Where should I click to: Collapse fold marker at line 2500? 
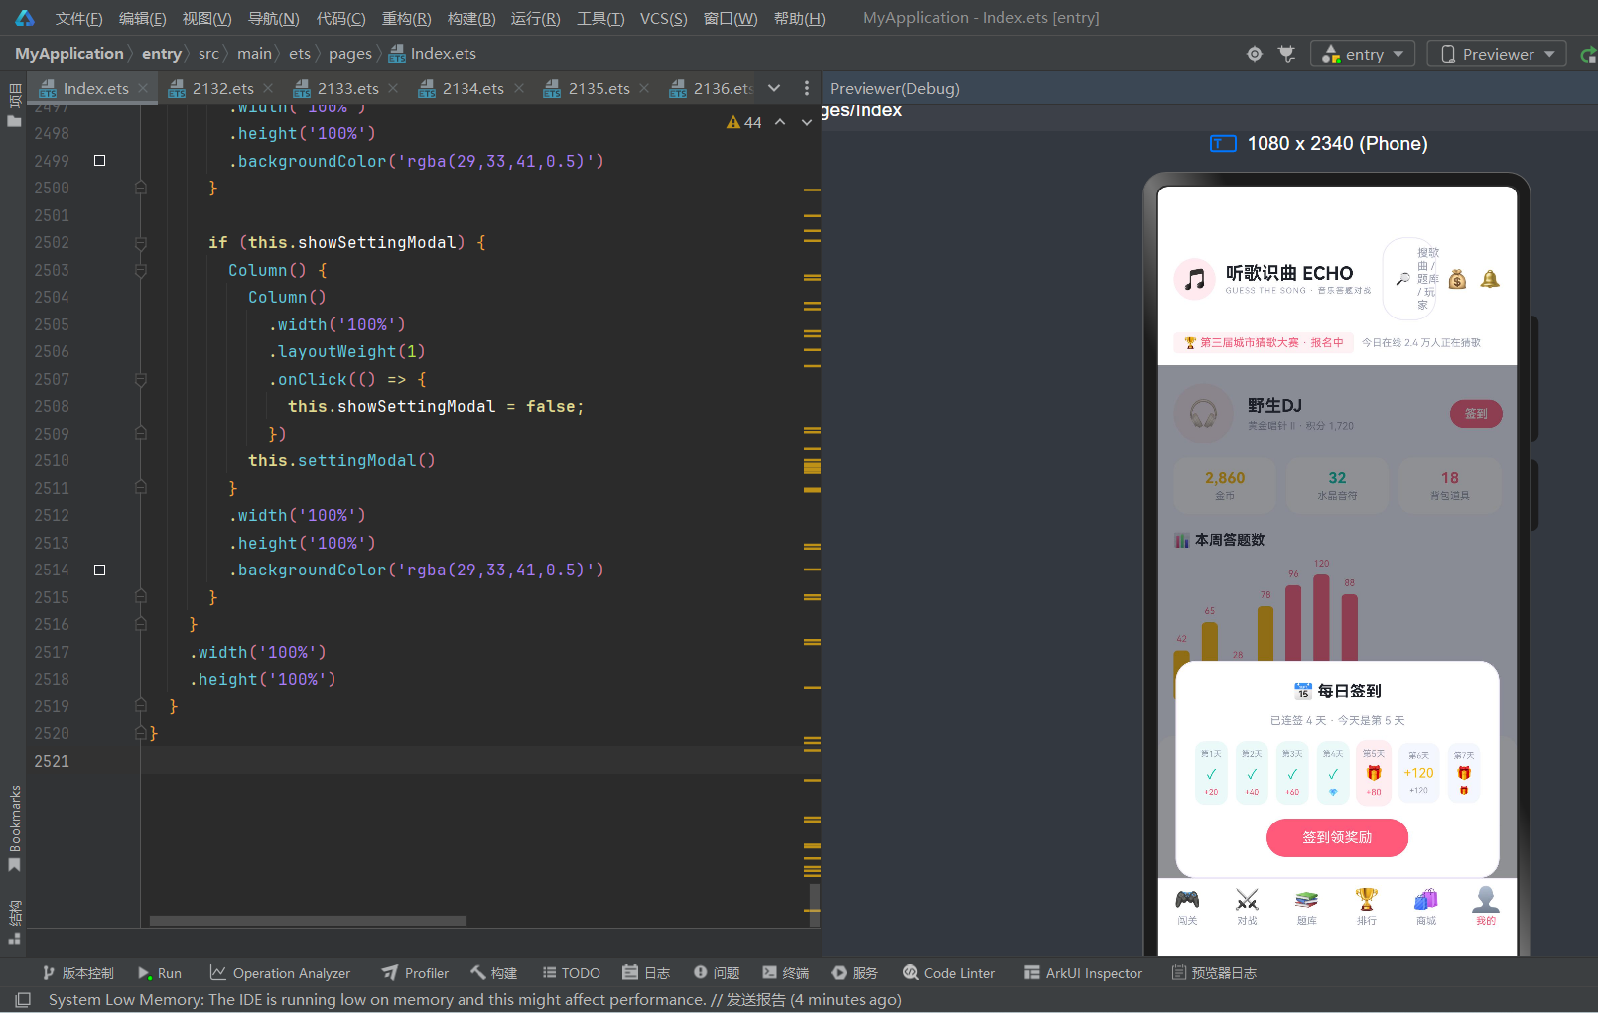pyautogui.click(x=141, y=188)
